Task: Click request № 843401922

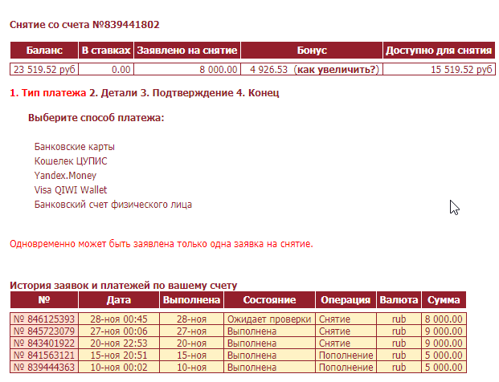Action: click(x=44, y=343)
